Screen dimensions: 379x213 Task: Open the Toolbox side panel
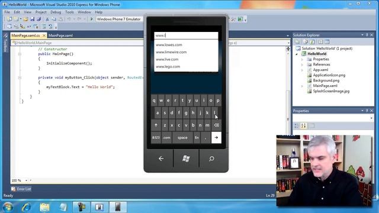click(x=5, y=43)
